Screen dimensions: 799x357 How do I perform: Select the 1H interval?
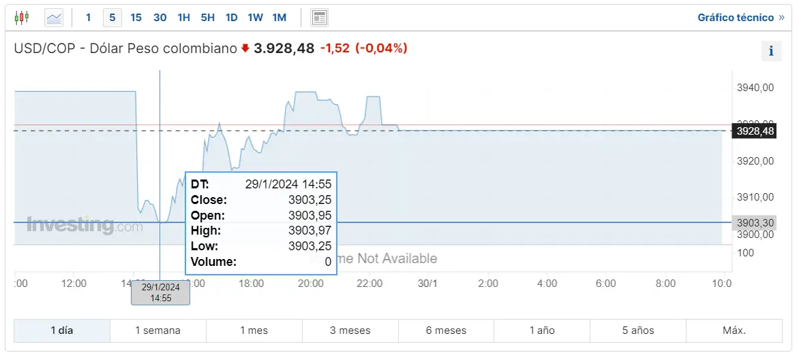(183, 18)
